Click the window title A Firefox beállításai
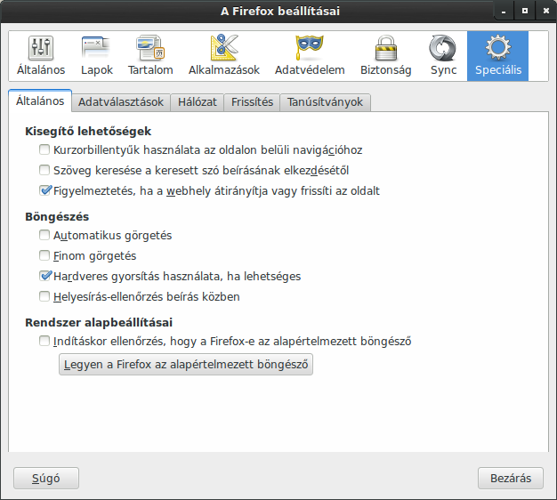Screen dimensions: 557x500 [x=280, y=12]
